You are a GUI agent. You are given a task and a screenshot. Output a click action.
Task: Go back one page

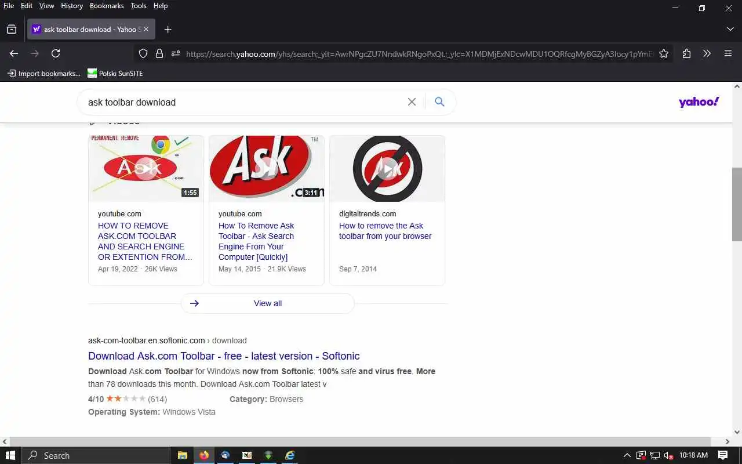pos(14,53)
